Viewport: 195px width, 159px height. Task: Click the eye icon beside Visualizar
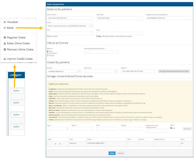coord(5,22)
